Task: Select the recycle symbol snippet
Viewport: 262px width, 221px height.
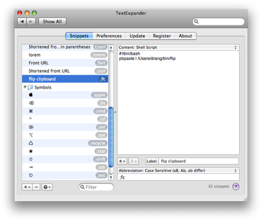Action: pos(65,143)
